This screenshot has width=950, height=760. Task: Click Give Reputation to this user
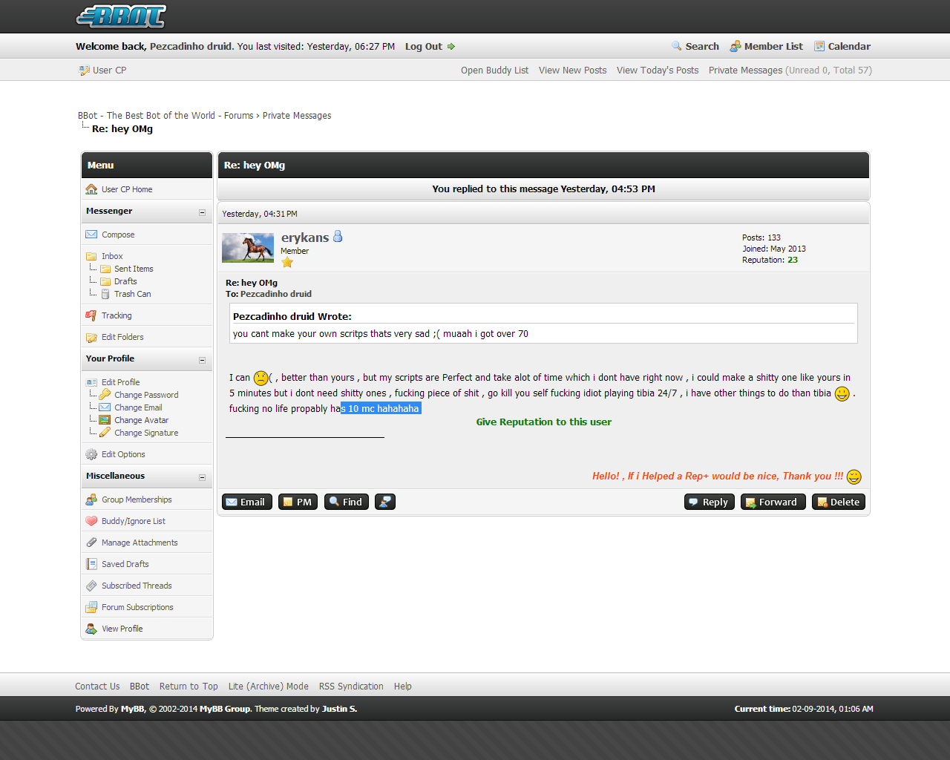coord(543,422)
